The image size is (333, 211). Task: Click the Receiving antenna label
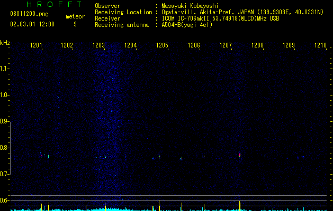pos(122,25)
